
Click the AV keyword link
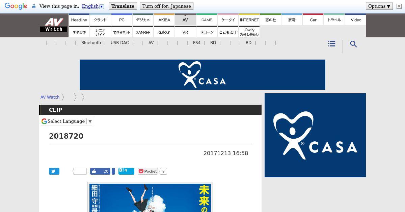click(x=151, y=43)
